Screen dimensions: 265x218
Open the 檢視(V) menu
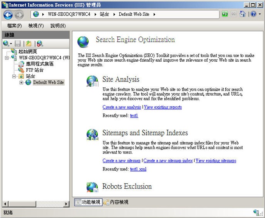[36, 26]
